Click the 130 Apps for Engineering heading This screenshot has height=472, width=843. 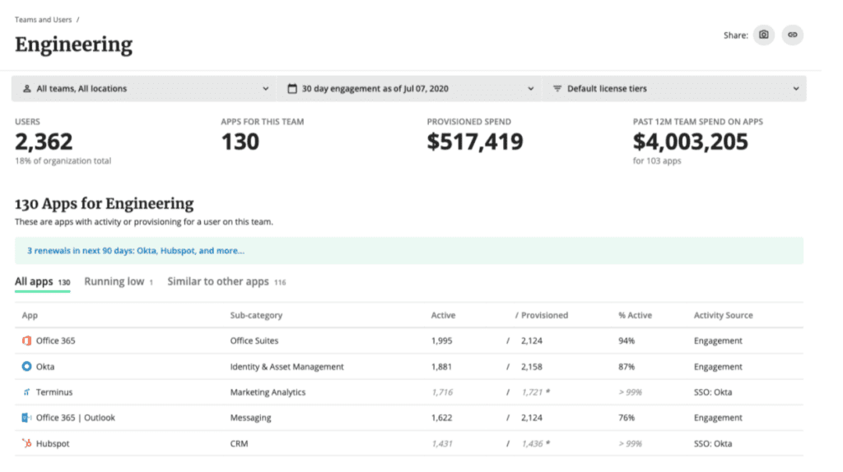[105, 203]
